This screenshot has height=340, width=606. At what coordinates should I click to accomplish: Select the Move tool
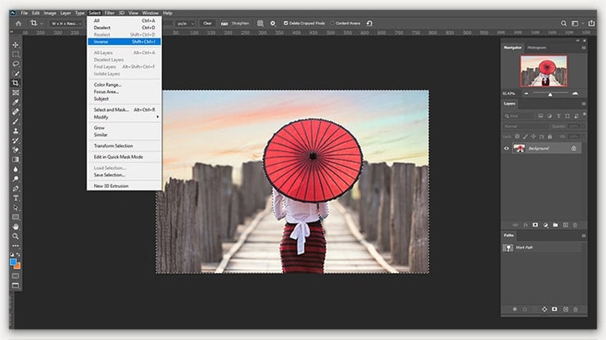[16, 44]
